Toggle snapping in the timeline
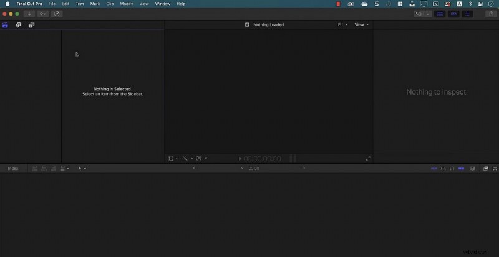 [x=461, y=169]
